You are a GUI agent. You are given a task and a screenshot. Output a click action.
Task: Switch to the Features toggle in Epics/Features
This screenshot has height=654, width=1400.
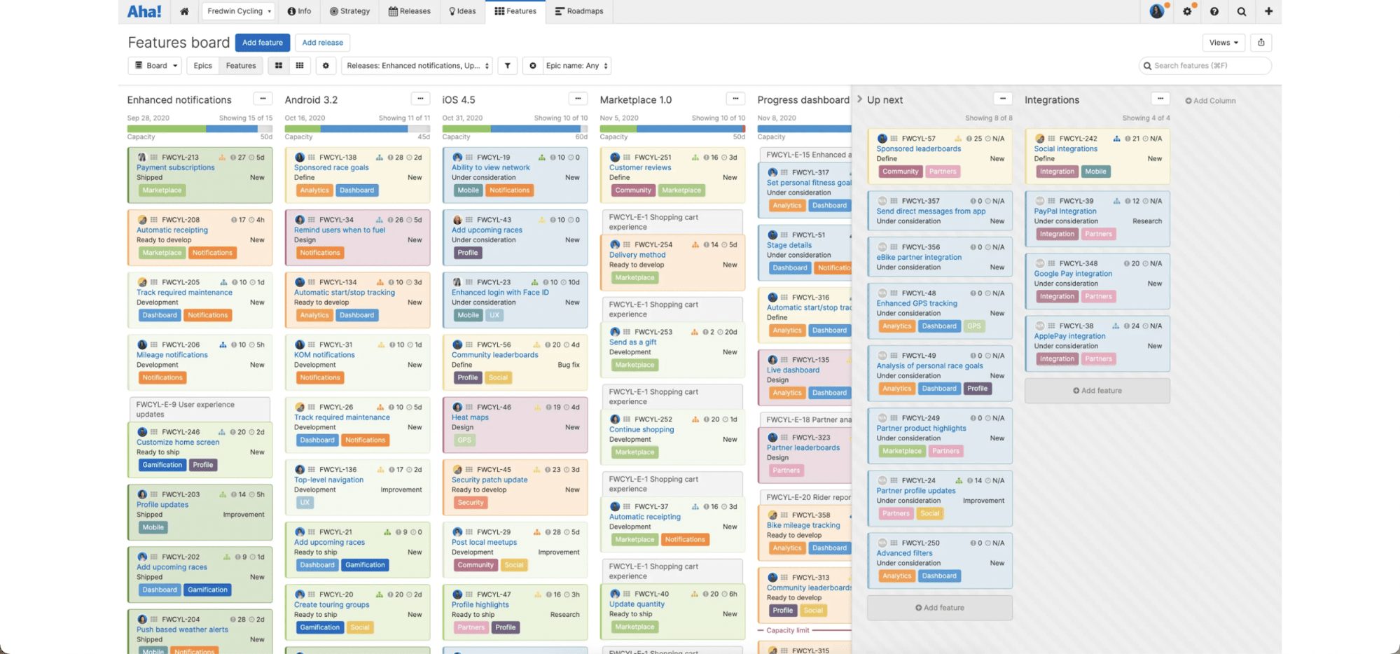pos(240,65)
